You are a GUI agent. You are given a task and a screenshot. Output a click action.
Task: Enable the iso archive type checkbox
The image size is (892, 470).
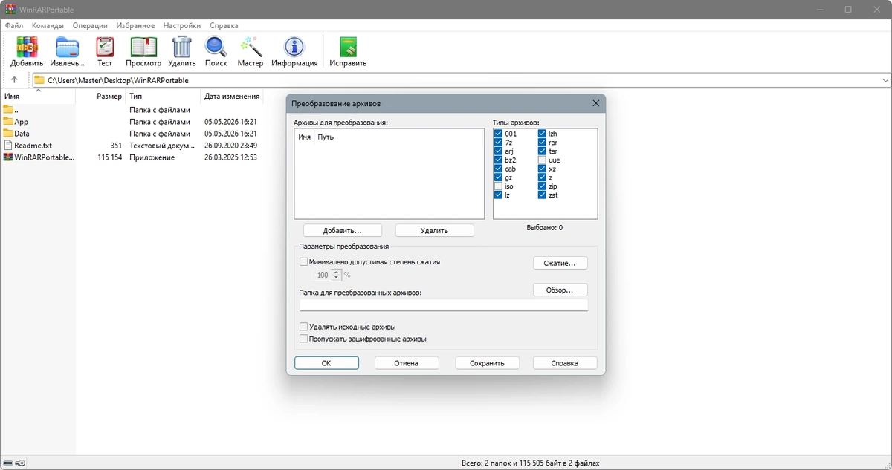[x=499, y=186]
